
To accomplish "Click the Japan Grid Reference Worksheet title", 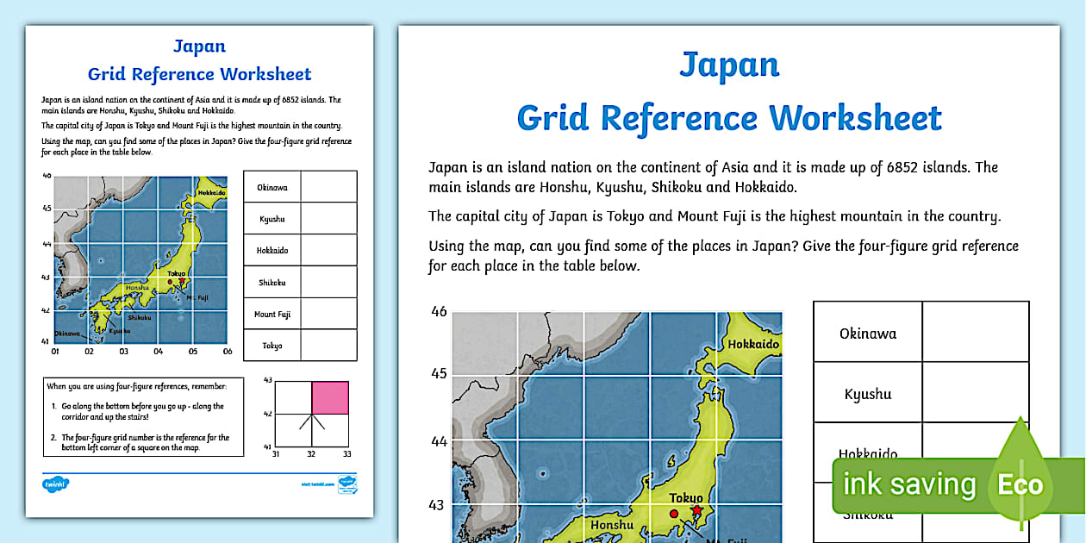I will [x=729, y=93].
